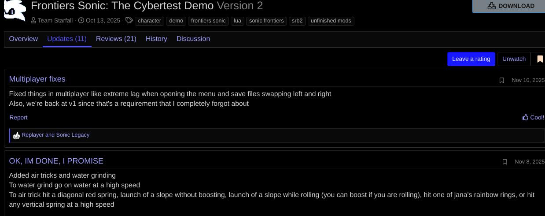Select the character tag

150,21
